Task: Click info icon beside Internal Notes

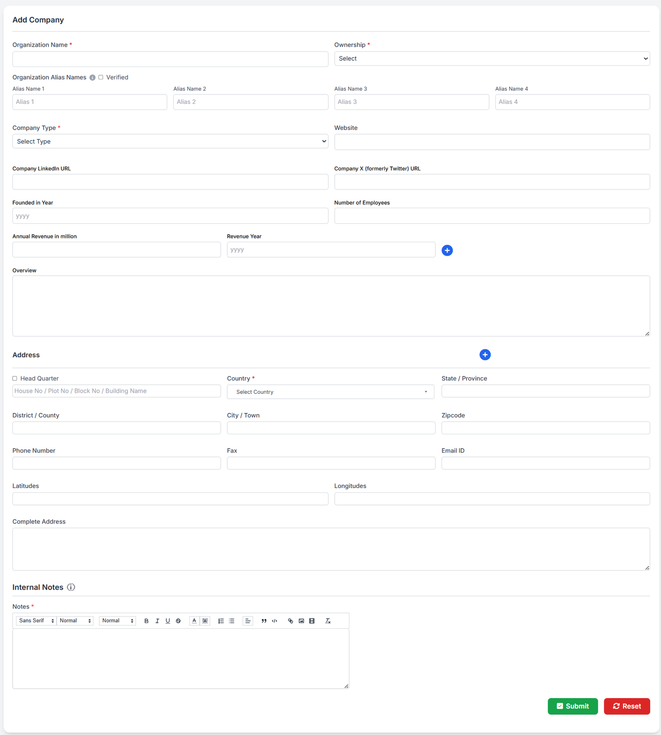Action: [71, 587]
